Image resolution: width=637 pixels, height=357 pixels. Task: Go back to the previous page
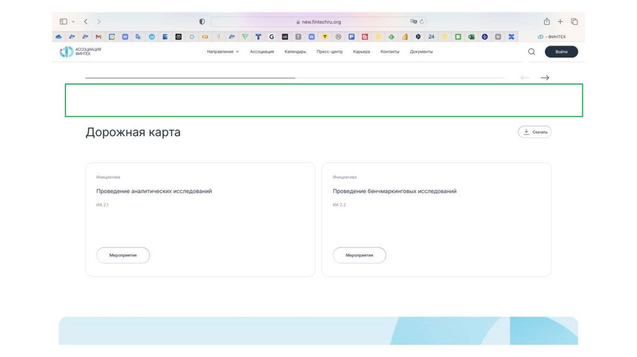[86, 22]
